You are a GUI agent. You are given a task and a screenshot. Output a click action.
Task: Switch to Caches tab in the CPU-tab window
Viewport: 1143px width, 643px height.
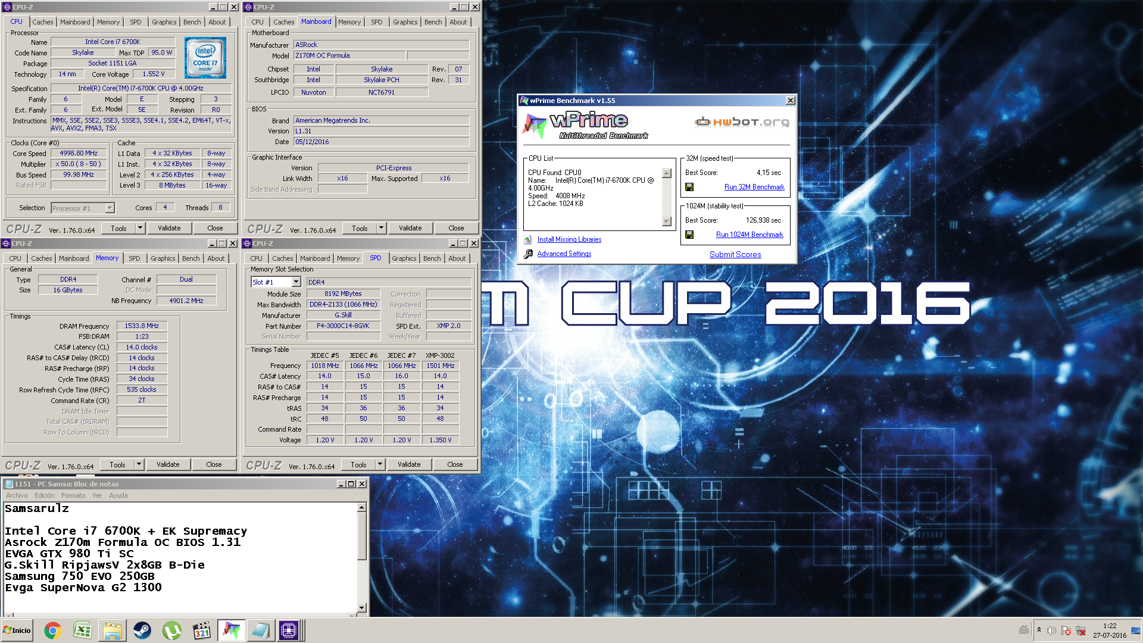[x=42, y=22]
